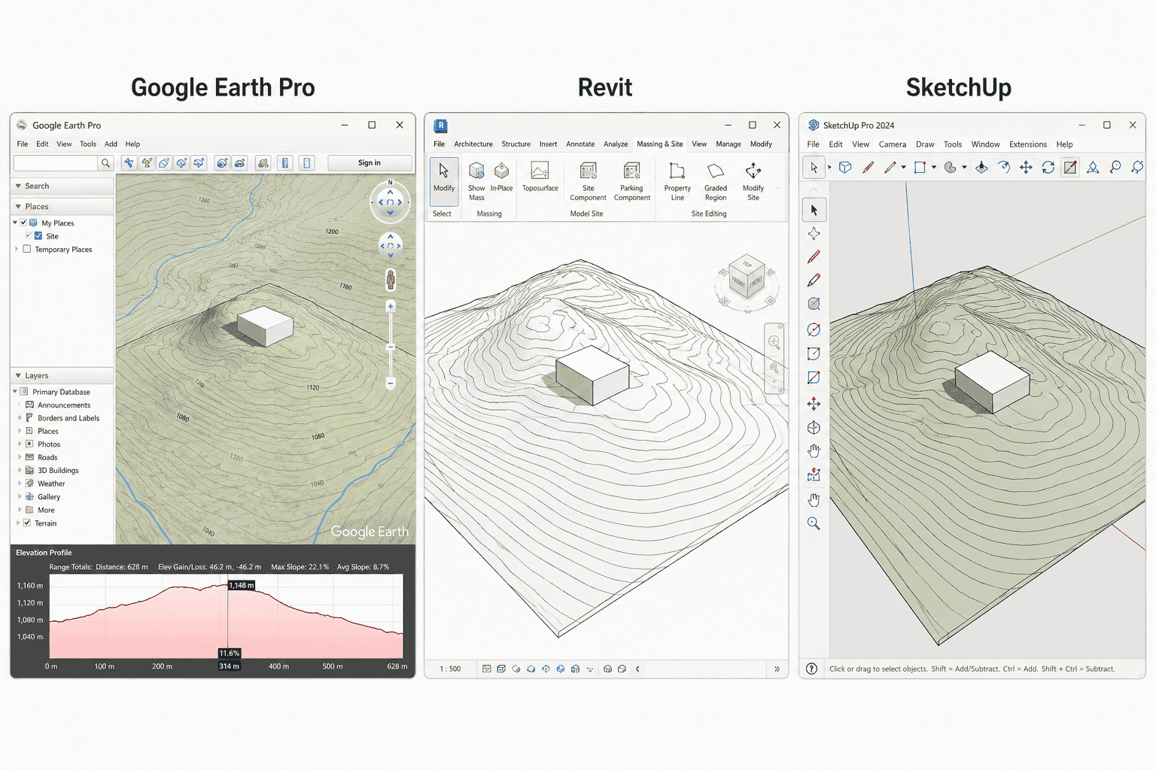Click the Google Earth search input field

(x=56, y=162)
